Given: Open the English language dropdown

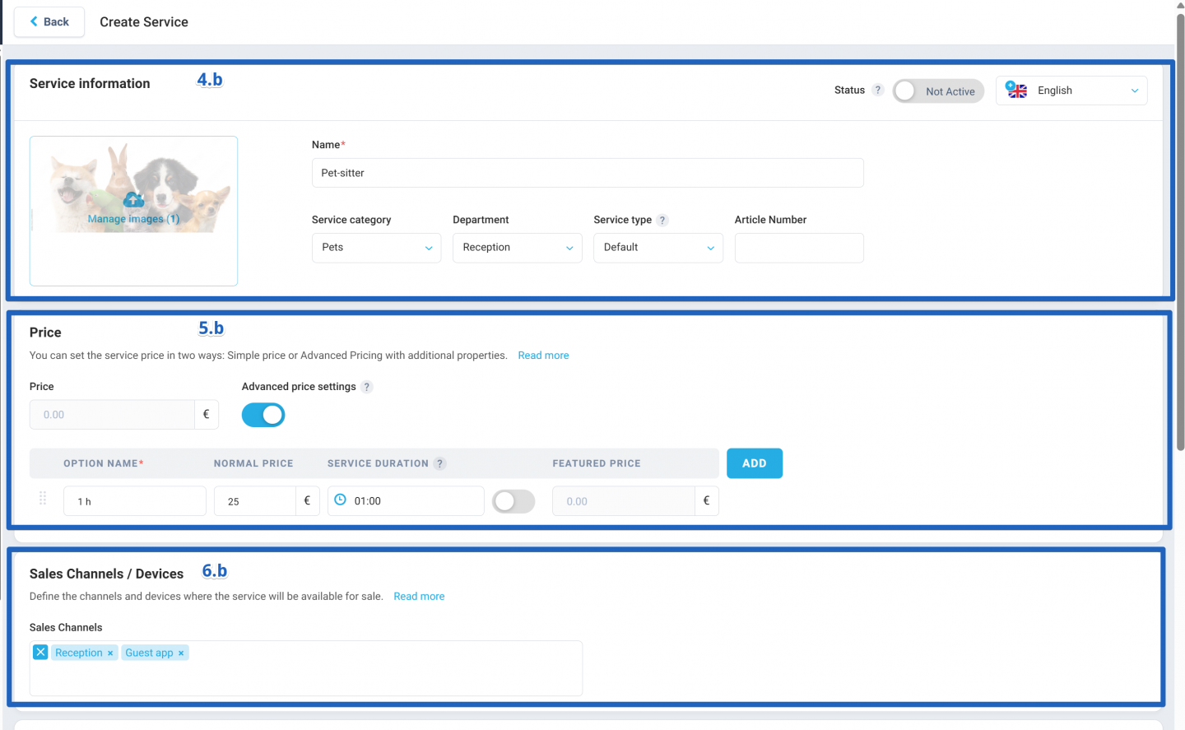Looking at the screenshot, I should (x=1071, y=91).
